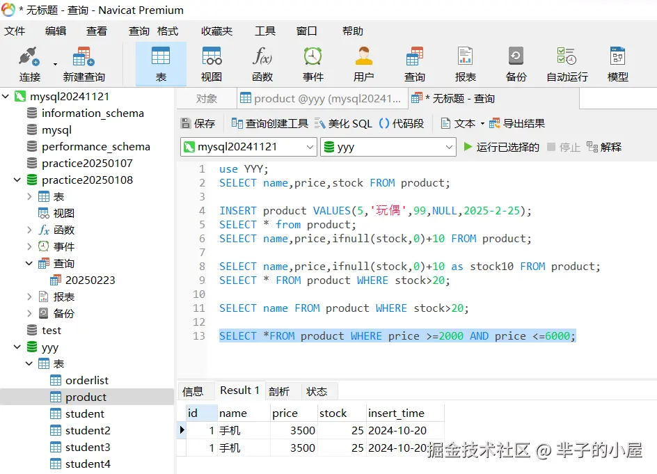
Task: Expand the 事件 node in the tree
Action: (x=29, y=246)
